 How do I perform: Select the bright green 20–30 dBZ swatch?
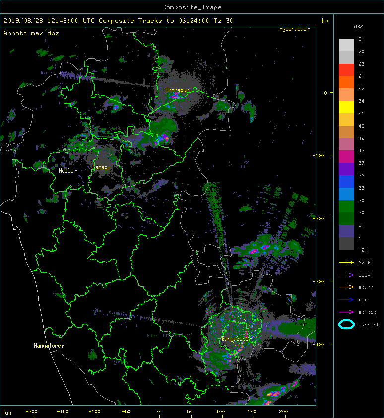(x=346, y=207)
